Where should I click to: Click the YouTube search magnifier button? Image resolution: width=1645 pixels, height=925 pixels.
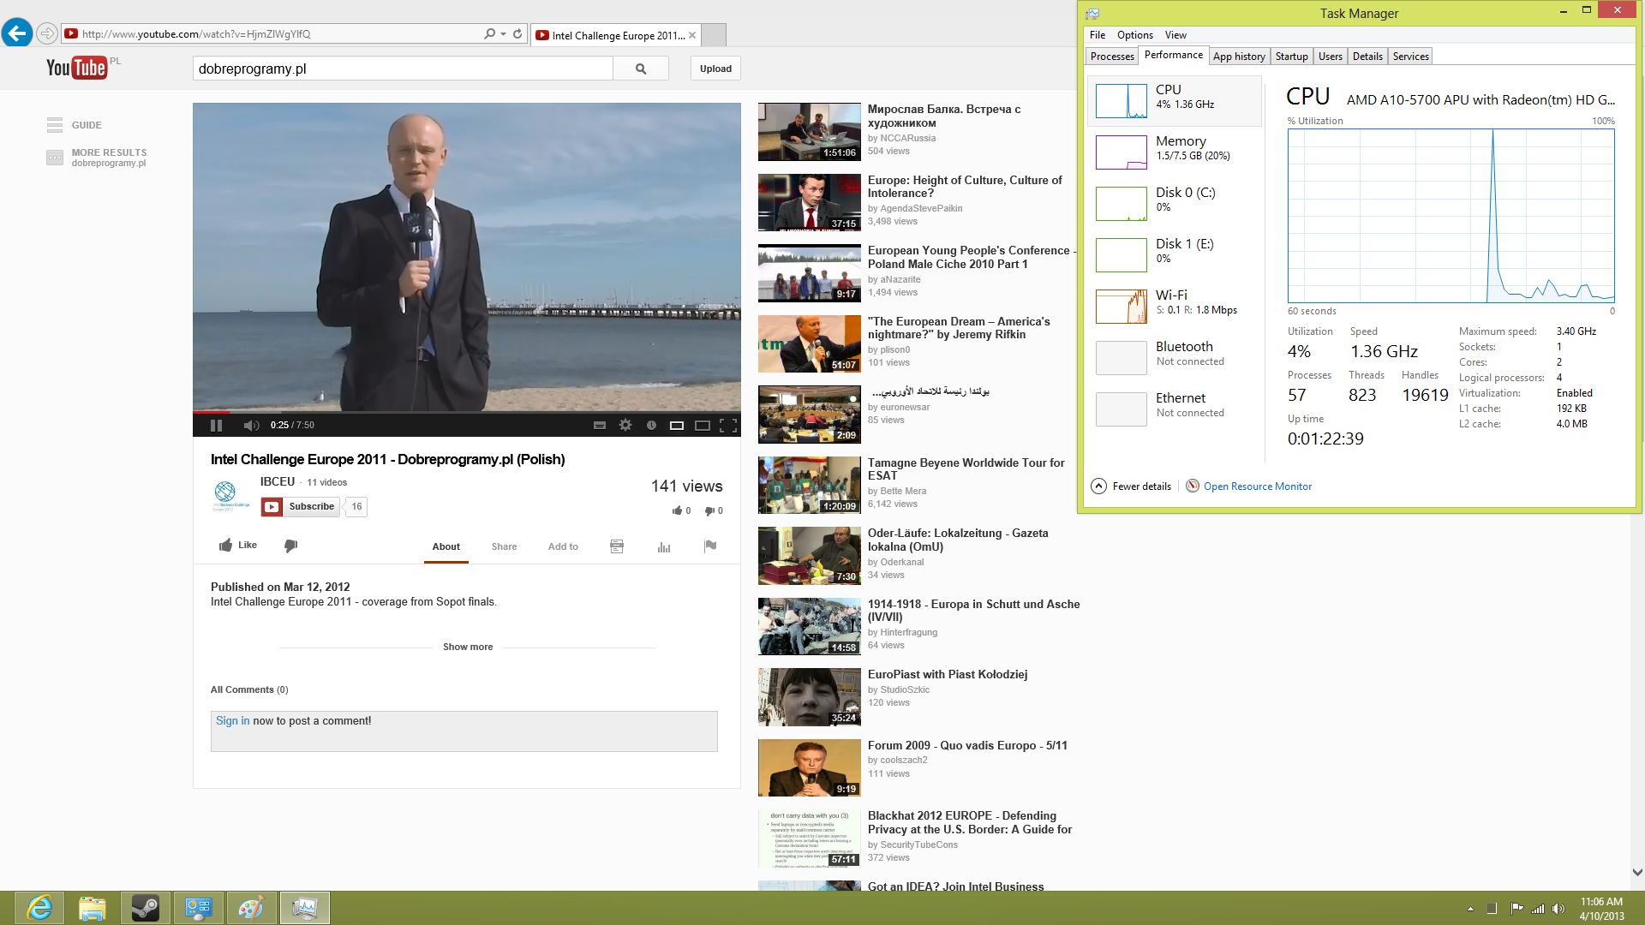(x=641, y=69)
